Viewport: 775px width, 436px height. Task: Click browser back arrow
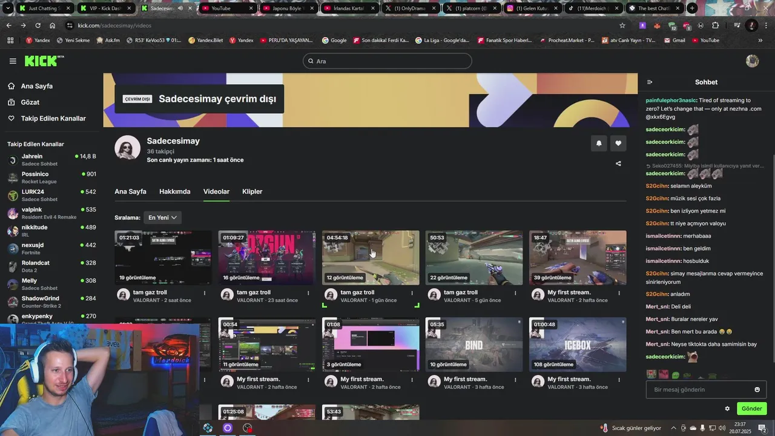coord(8,25)
